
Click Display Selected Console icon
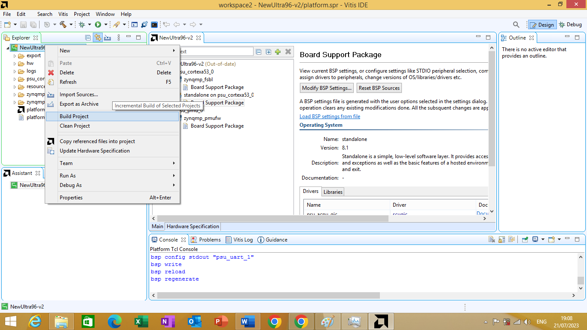point(535,240)
